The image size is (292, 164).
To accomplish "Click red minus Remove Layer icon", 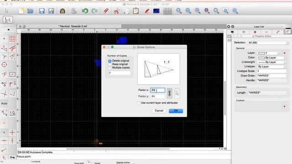I will click(x=266, y=32).
